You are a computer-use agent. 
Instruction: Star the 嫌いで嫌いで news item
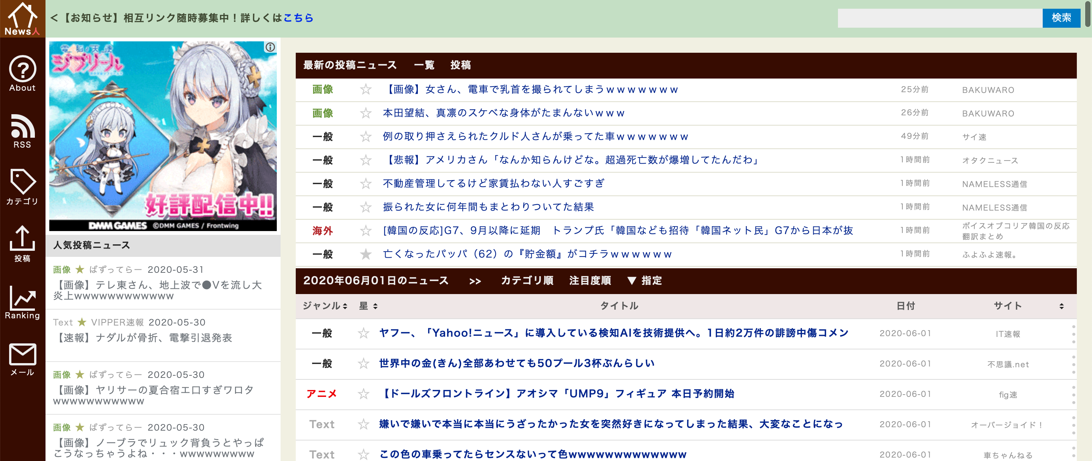point(363,424)
